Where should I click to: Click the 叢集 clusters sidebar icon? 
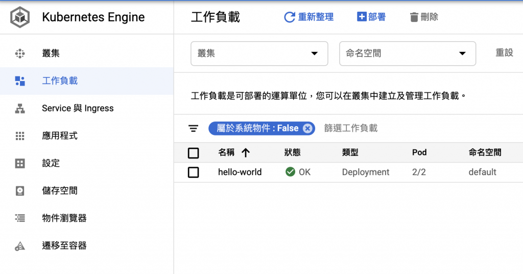(20, 53)
